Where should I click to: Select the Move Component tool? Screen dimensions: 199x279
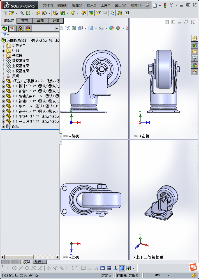[45, 13]
